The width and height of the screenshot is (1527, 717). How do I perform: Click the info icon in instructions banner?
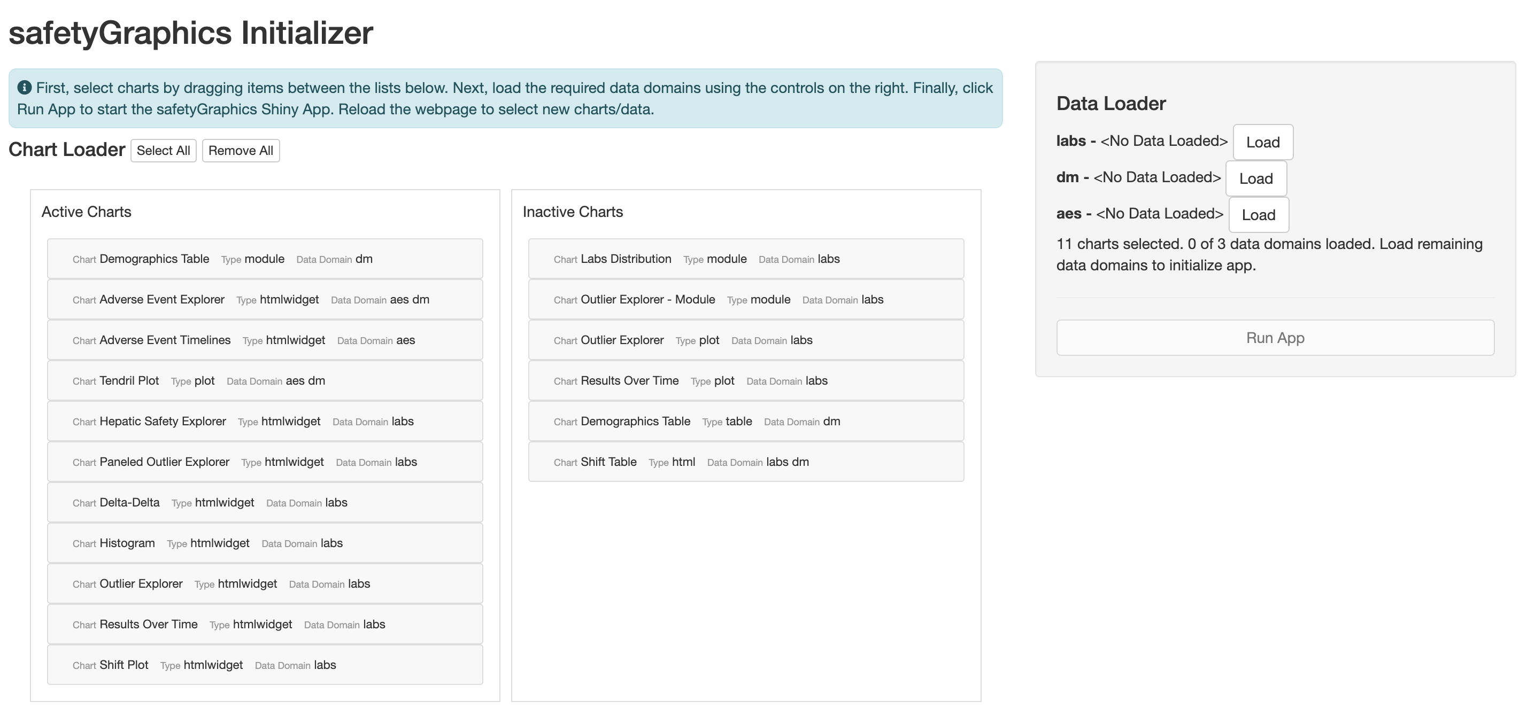(24, 88)
